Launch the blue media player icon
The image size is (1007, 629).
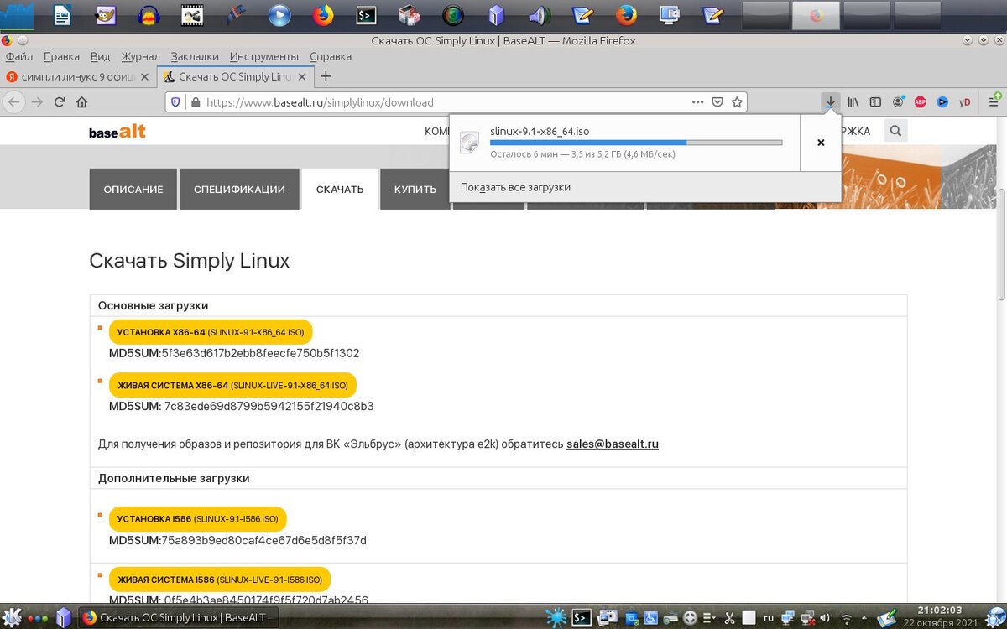click(x=279, y=14)
